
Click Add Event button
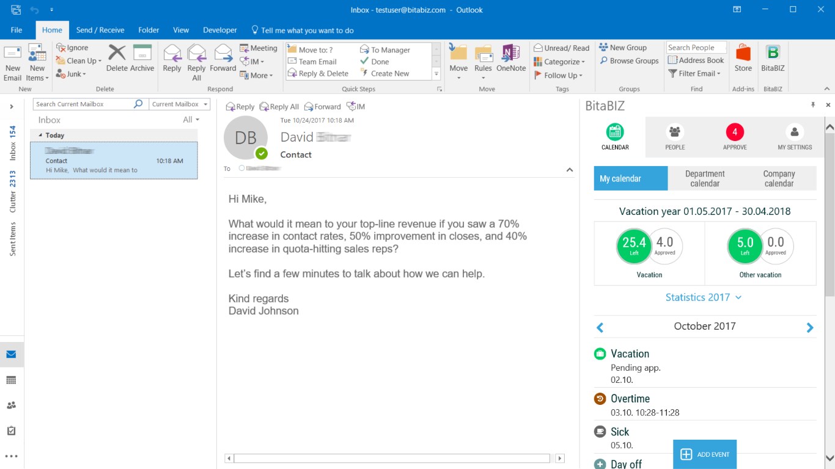tap(705, 454)
